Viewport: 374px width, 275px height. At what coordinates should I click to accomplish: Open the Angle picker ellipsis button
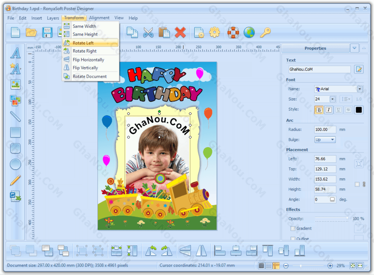[x=332, y=200]
